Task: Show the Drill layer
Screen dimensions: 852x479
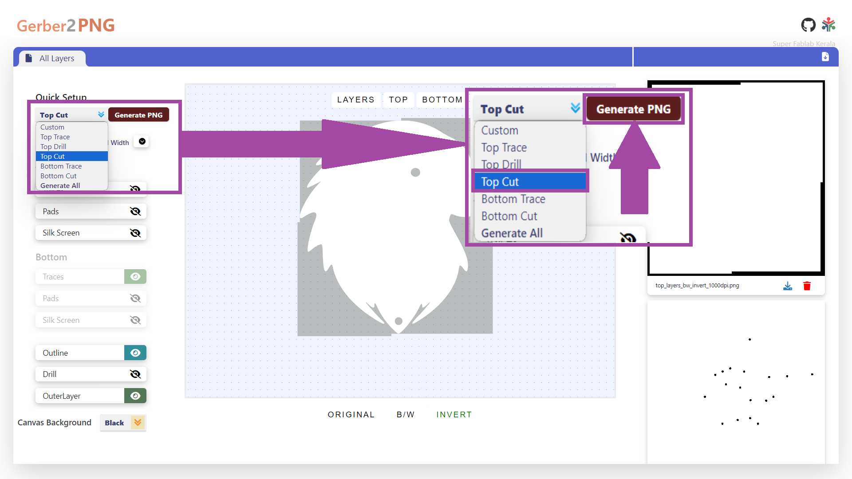Action: [135, 374]
